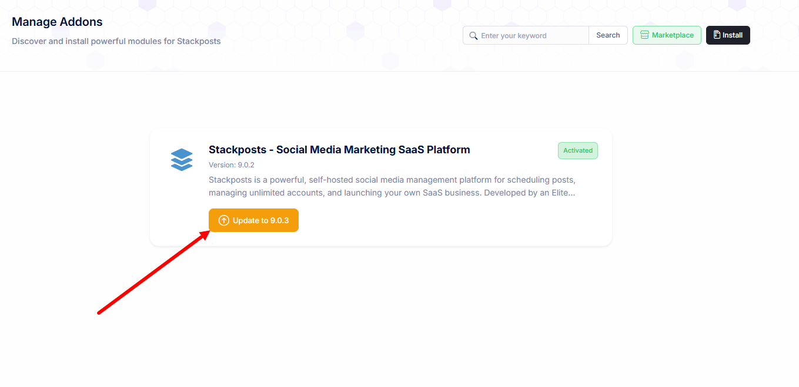Click the "Version: 9.0.2" label
Image resolution: width=799 pixels, height=387 pixels.
[232, 165]
